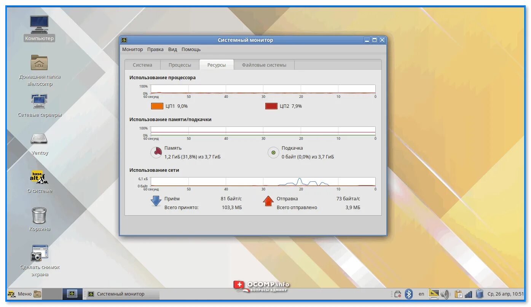Click the network usage graph

coord(263,182)
